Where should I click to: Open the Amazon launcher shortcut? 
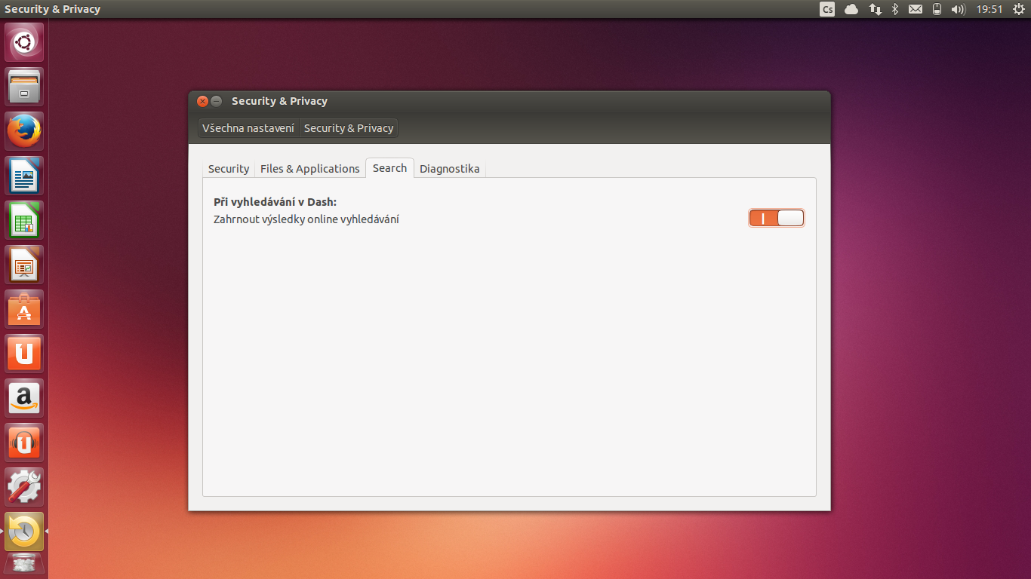[x=24, y=397]
